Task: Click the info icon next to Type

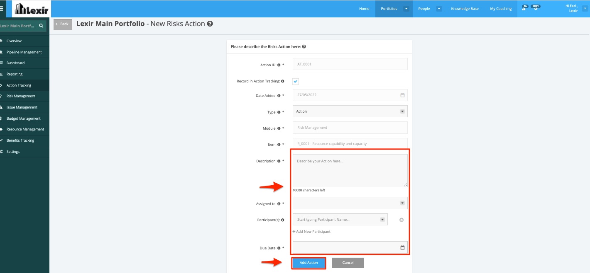Action: coord(279,112)
